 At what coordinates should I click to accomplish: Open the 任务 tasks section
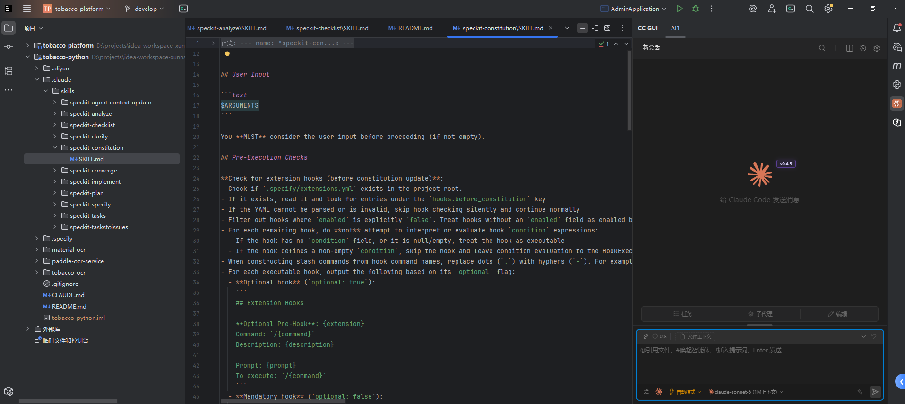click(x=682, y=314)
